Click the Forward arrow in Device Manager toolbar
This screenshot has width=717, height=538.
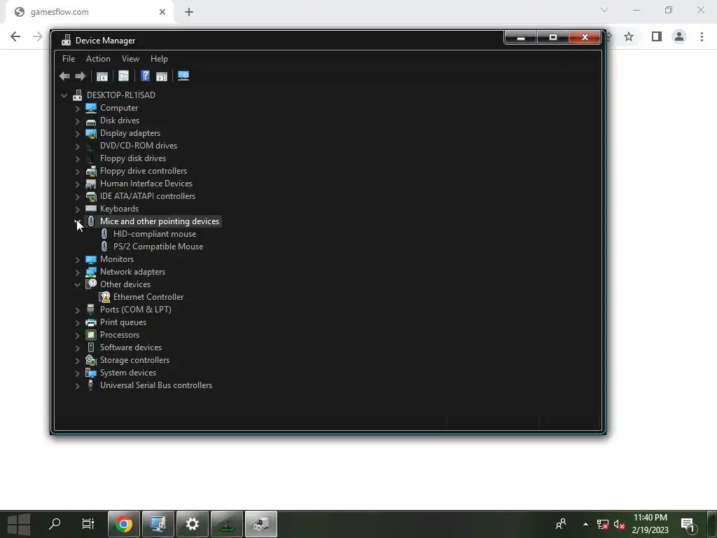[80, 76]
